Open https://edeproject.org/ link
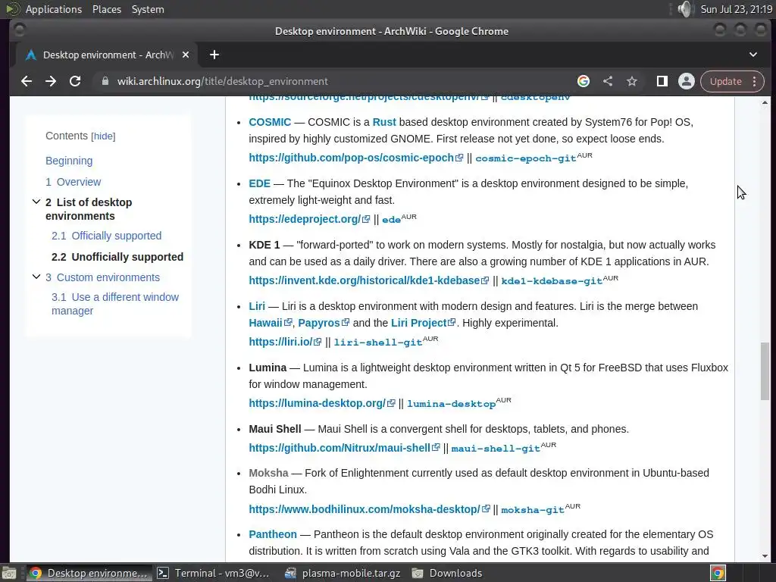This screenshot has height=582, width=776. coord(309,219)
